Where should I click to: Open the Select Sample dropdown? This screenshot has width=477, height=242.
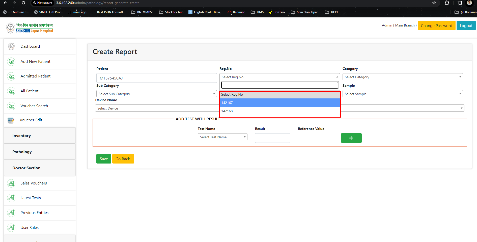click(x=403, y=94)
